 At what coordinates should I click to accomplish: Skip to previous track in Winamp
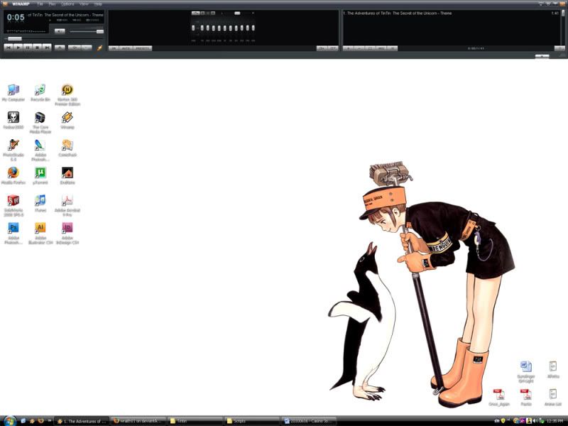tap(9, 48)
